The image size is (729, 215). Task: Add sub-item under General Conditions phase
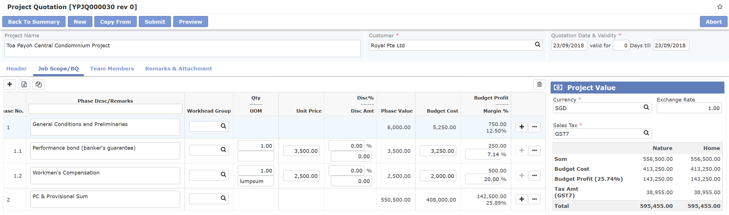pyautogui.click(x=522, y=127)
